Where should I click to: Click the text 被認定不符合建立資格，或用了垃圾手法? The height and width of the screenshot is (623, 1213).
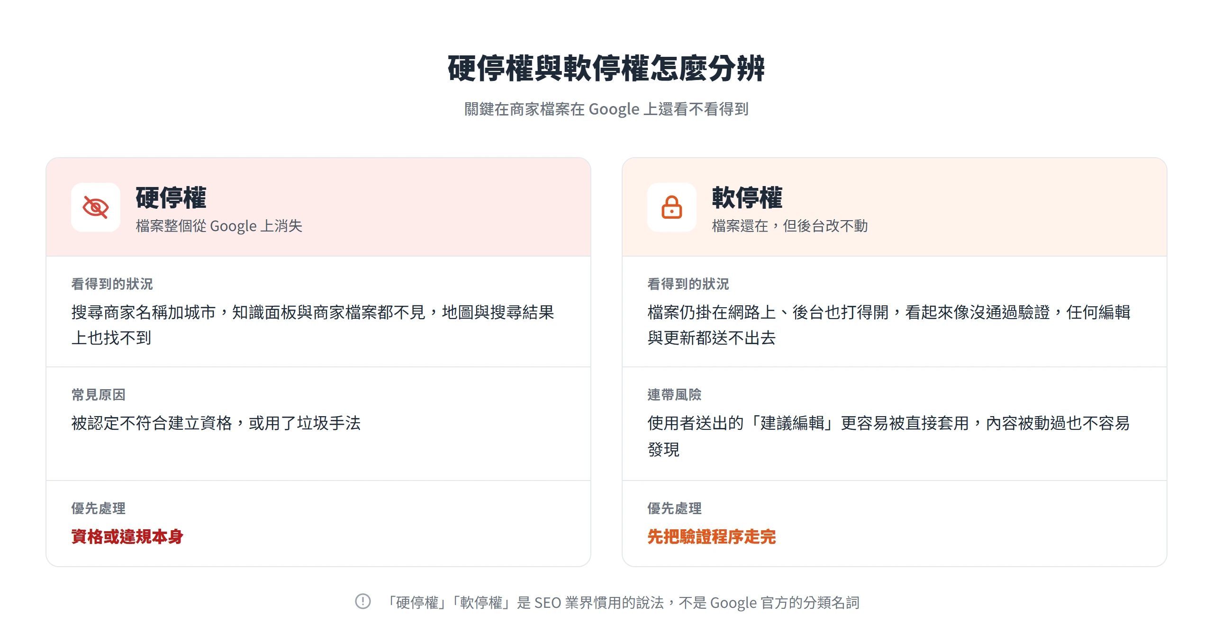[216, 423]
